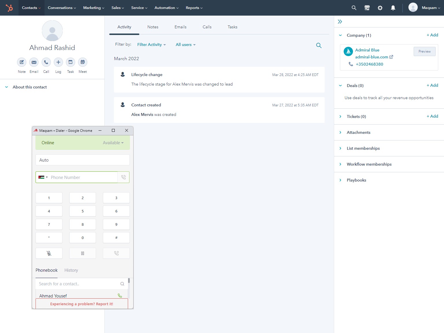Click the phonebook search magnifier icon
The image size is (444, 333).
coord(122,284)
